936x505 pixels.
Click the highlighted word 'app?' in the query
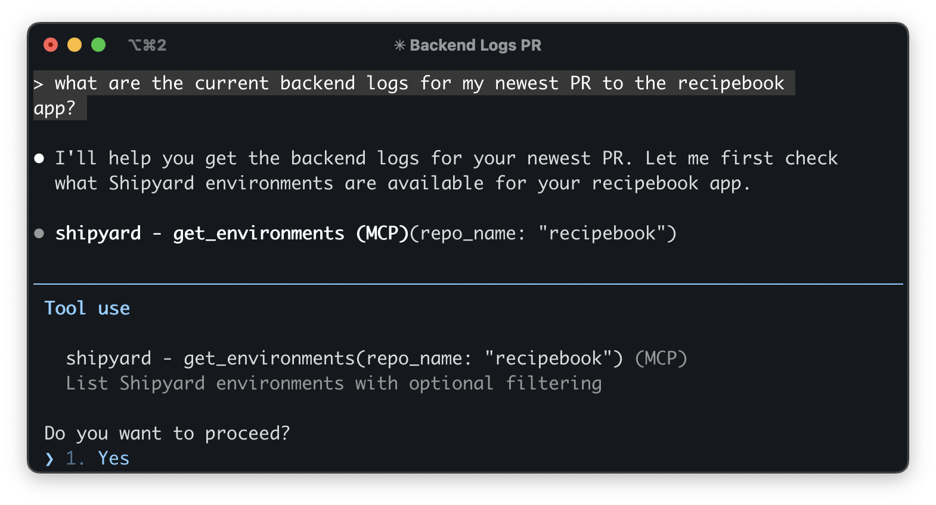coord(55,108)
